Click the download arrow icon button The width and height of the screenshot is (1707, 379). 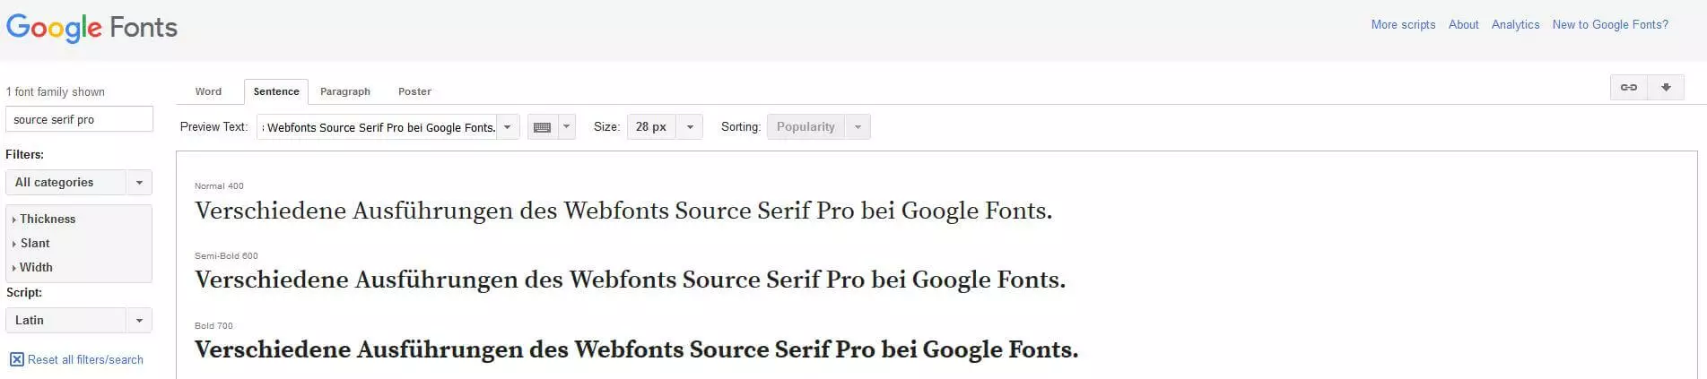tap(1666, 88)
